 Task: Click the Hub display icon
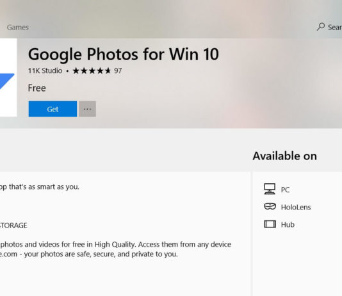[270, 224]
